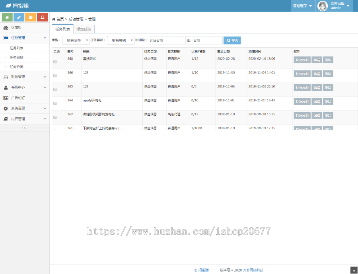Click added time 2019-11-04 14:01
The width and height of the screenshot is (358, 274).
pos(262,73)
